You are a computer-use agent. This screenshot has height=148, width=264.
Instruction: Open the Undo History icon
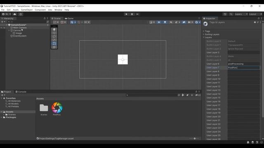point(225,14)
